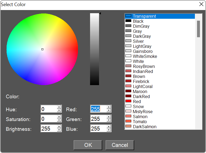Decrease Saturation with the down arrow
The height and width of the screenshot is (153, 206).
[59, 120]
